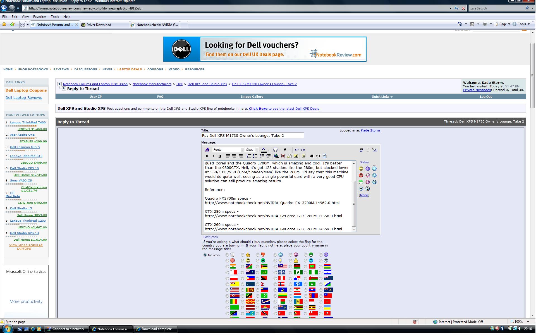
Task: Redo edit in message editor
Action: pyautogui.click(x=303, y=150)
